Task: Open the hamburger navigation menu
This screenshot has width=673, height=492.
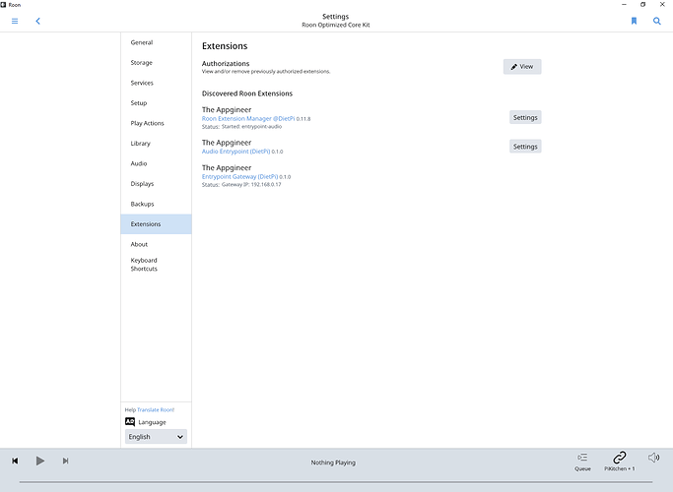Action: click(15, 21)
